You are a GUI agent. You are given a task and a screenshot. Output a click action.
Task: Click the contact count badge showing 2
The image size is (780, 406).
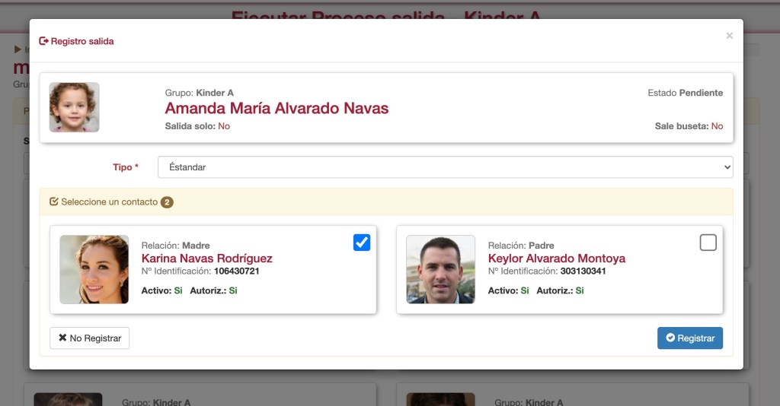[167, 202]
